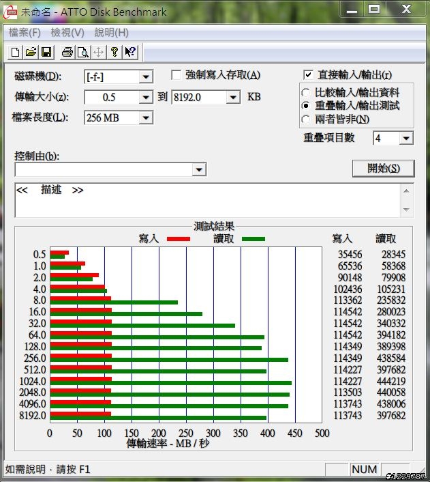Open the 重疊項目數 dropdown showing 4

(406, 139)
